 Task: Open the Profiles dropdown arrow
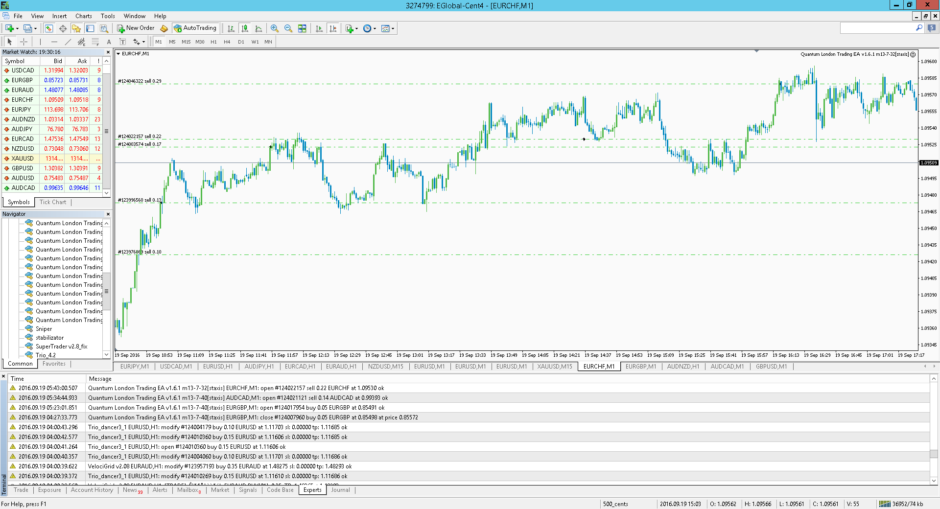pyautogui.click(x=35, y=28)
